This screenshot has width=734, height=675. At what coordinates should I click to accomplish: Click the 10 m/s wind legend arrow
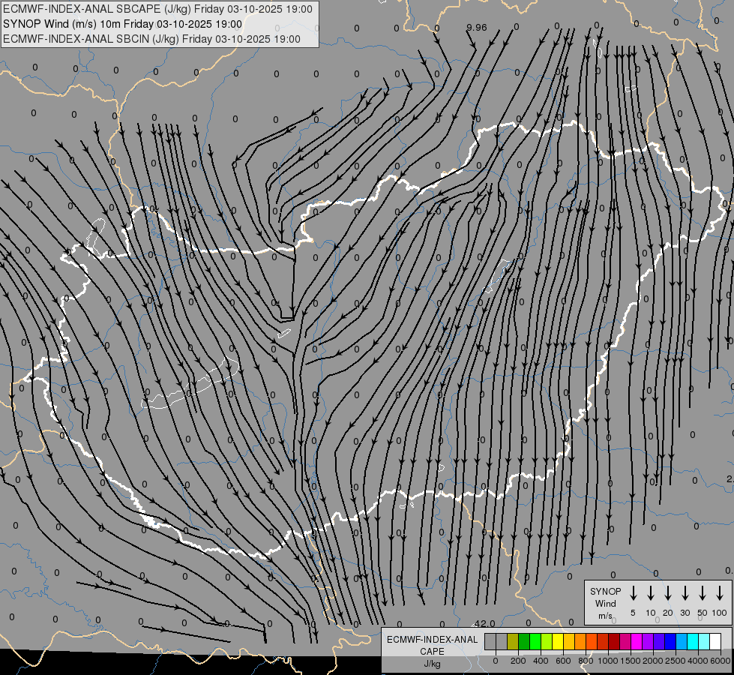pyautogui.click(x=651, y=593)
